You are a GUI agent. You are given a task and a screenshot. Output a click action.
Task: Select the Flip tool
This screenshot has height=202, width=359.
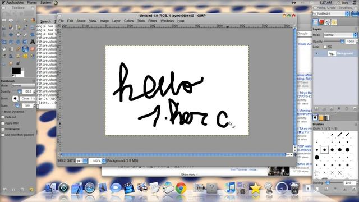click(x=25, y=42)
